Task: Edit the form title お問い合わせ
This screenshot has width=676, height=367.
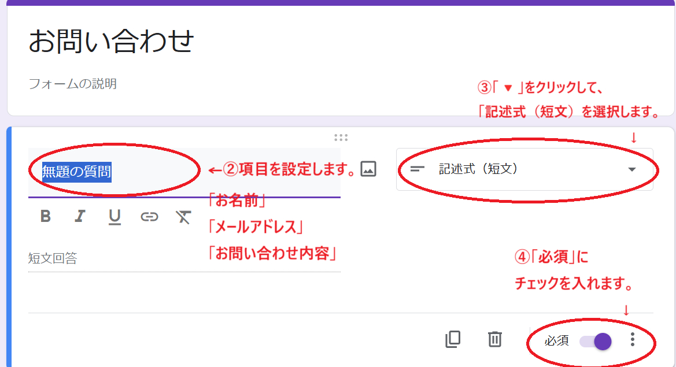Action: pos(111,41)
